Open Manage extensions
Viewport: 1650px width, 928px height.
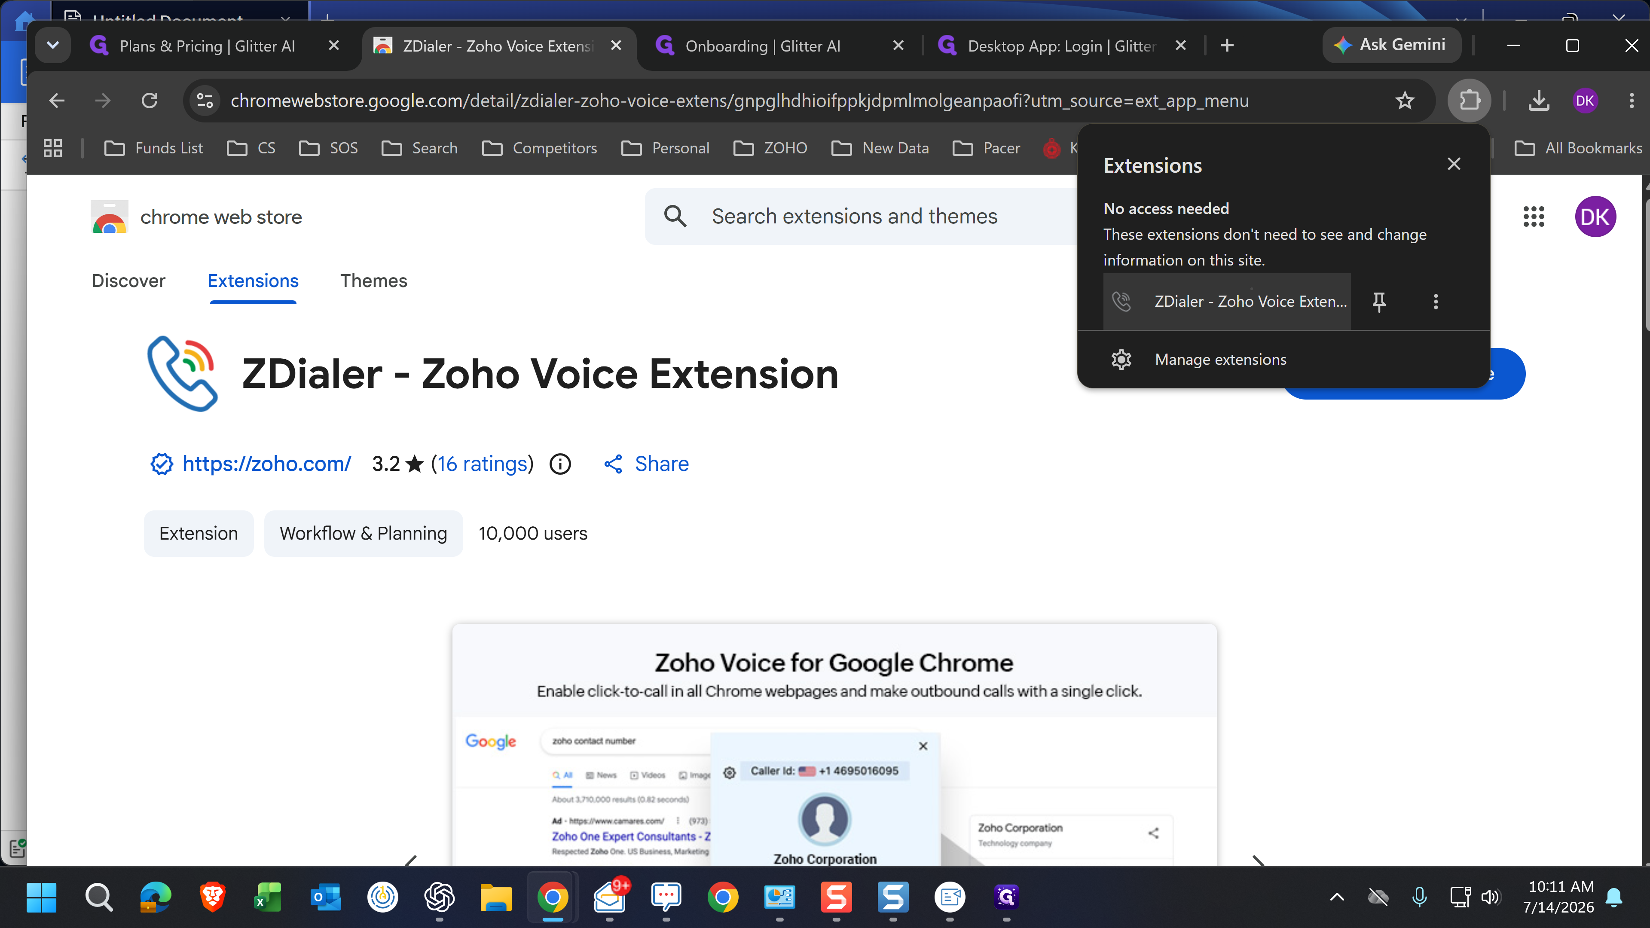click(x=1283, y=359)
